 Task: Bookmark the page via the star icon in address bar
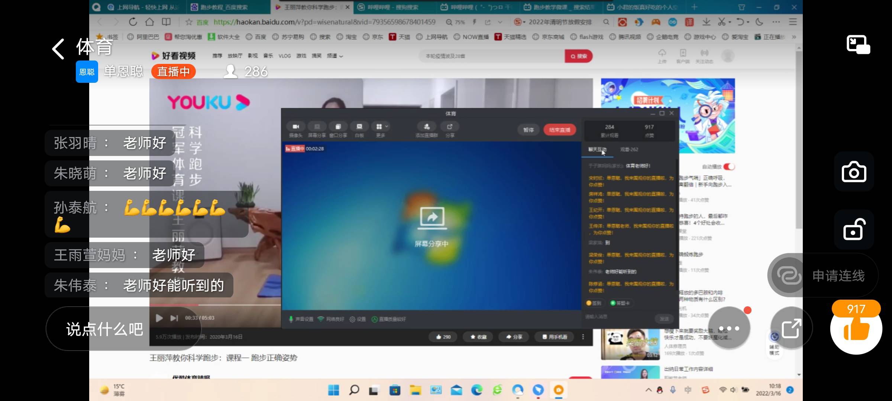point(190,22)
